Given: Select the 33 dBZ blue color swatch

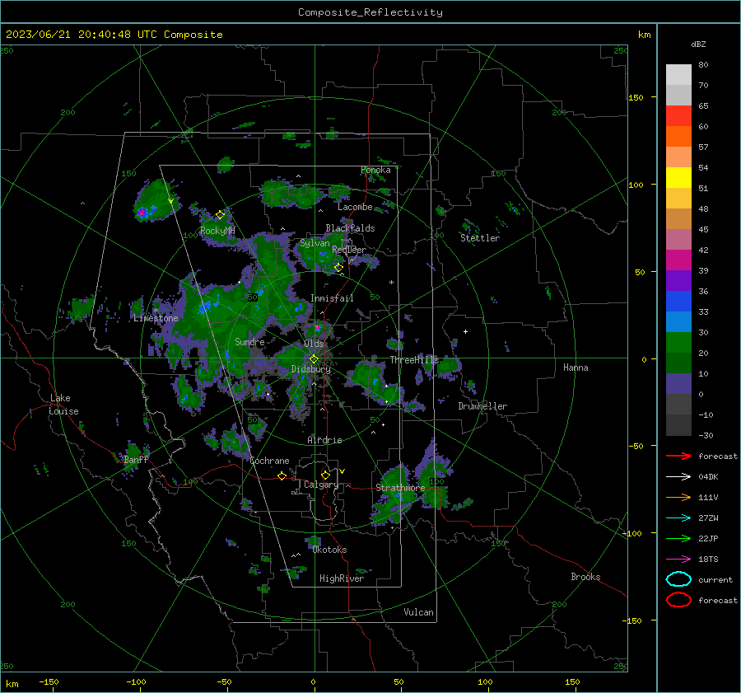Looking at the screenshot, I should click(678, 302).
